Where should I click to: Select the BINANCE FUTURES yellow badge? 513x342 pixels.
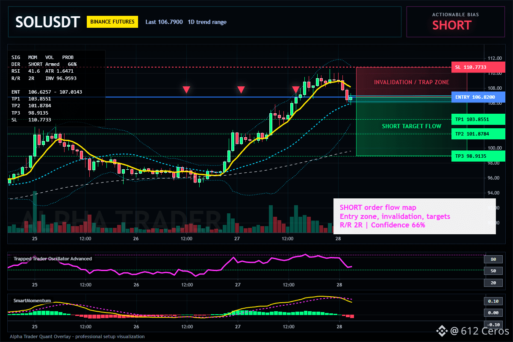tap(112, 22)
